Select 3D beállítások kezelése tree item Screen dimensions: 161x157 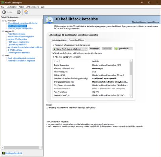pyautogui.click(x=17, y=26)
